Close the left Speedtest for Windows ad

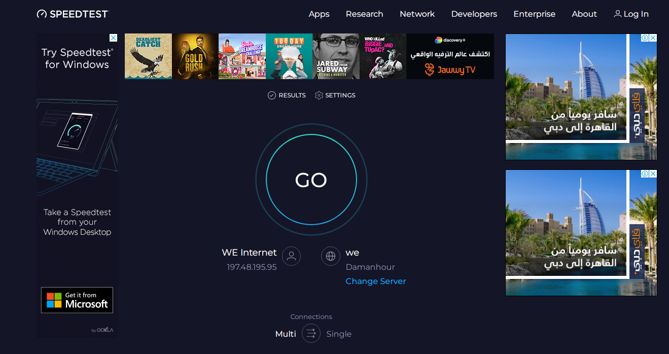[114, 38]
